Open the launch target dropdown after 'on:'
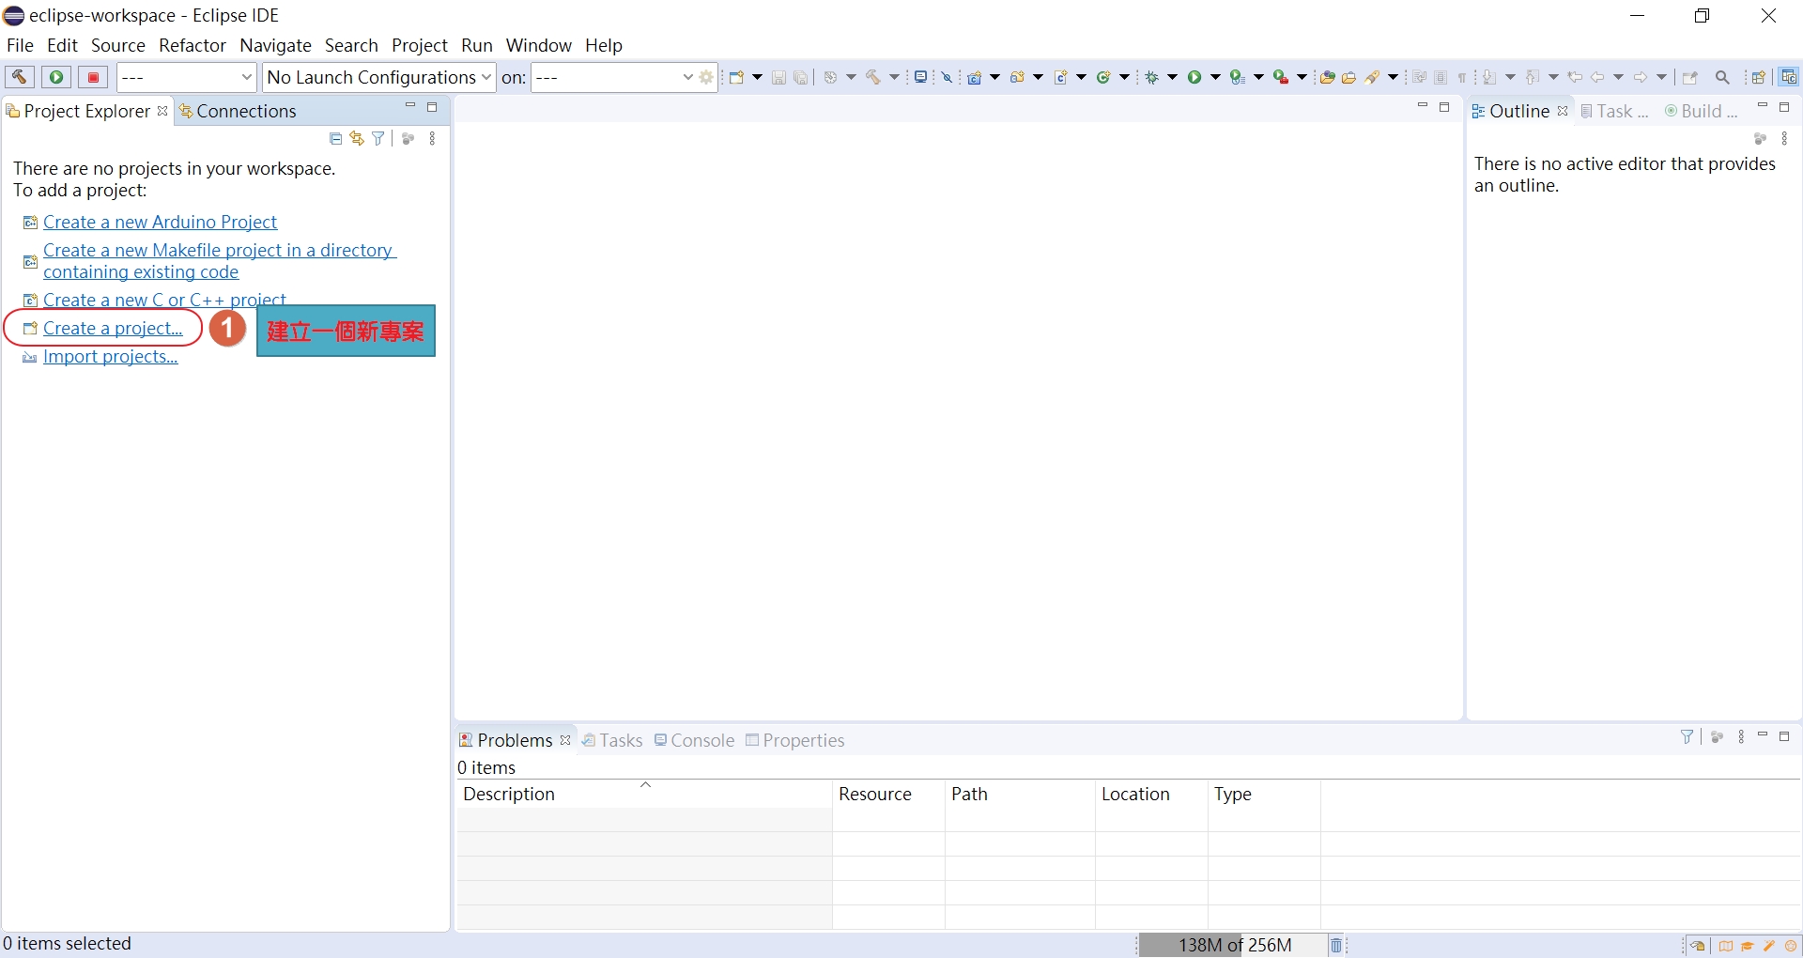Screen dimensions: 1803x958 613,77
